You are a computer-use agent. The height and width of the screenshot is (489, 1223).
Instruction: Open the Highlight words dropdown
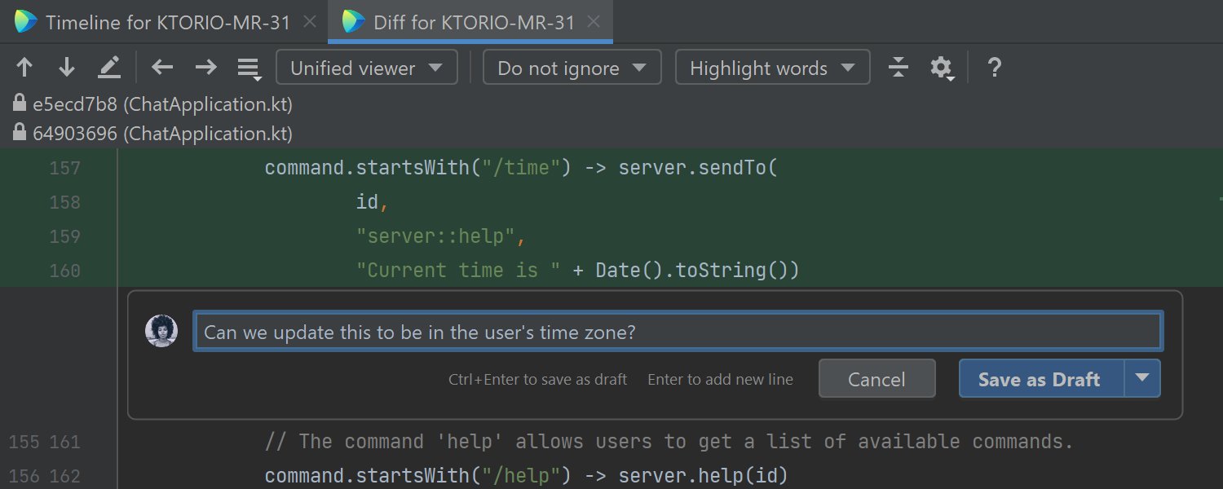[x=771, y=68]
